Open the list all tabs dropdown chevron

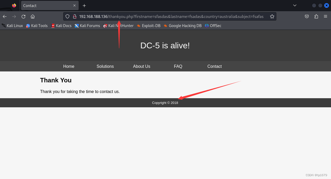[x=295, y=5]
